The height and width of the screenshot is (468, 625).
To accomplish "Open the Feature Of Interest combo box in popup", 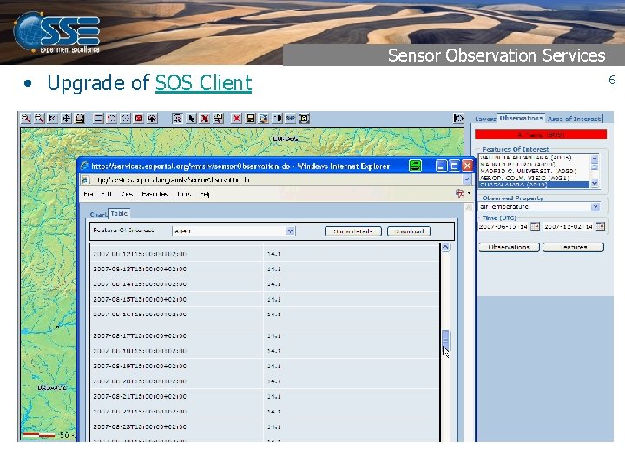I will [x=234, y=231].
